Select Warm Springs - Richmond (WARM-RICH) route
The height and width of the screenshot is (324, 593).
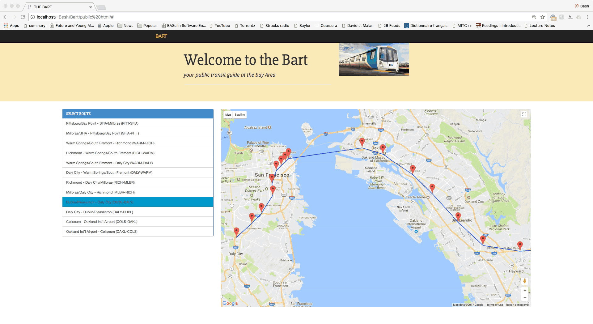click(x=138, y=143)
